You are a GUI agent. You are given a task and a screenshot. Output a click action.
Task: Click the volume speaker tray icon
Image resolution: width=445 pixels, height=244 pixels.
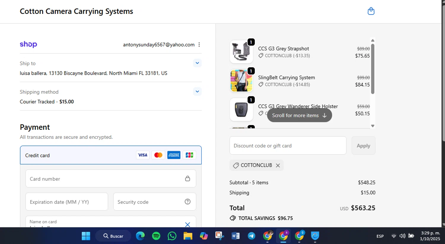402,236
